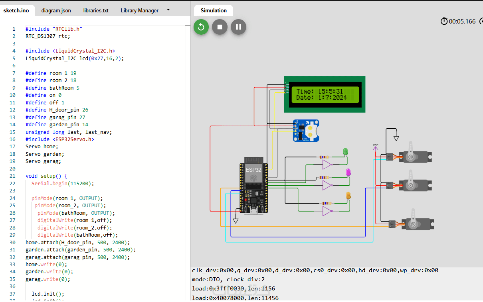Click code line '#include "RTClib.h"'
The image size is (483, 302).
tap(54, 29)
